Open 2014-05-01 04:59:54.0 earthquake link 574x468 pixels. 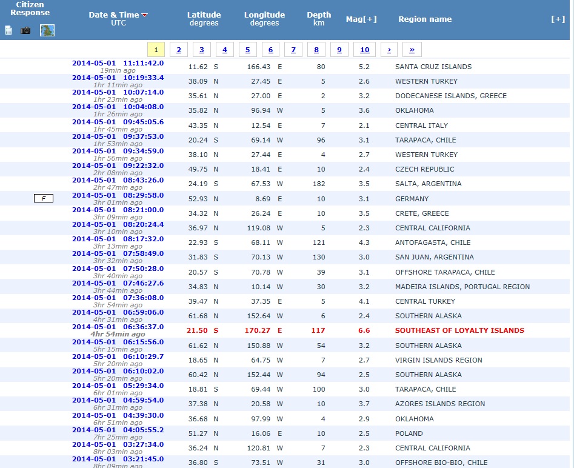click(x=118, y=400)
